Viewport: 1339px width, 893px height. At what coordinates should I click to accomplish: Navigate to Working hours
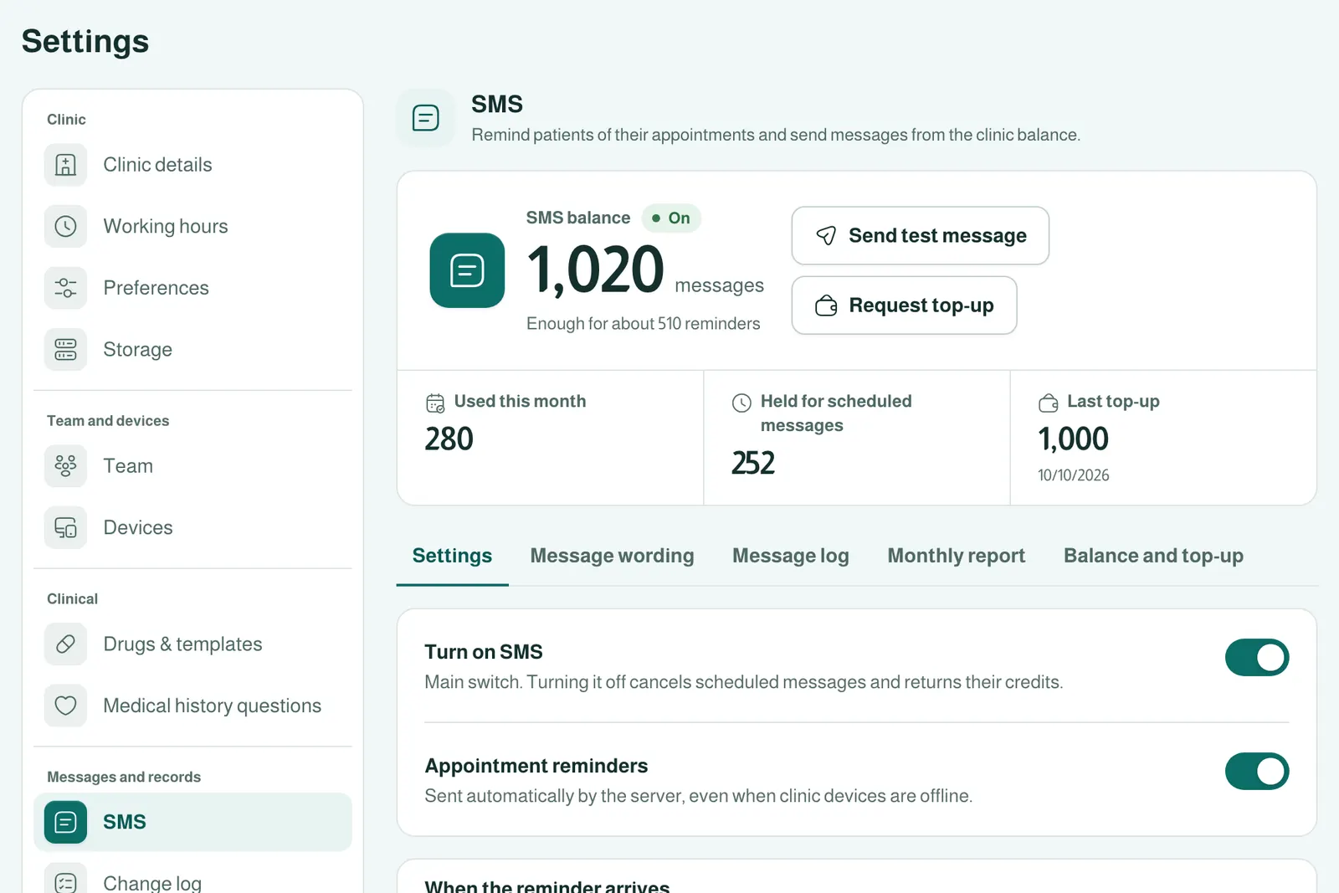point(192,226)
